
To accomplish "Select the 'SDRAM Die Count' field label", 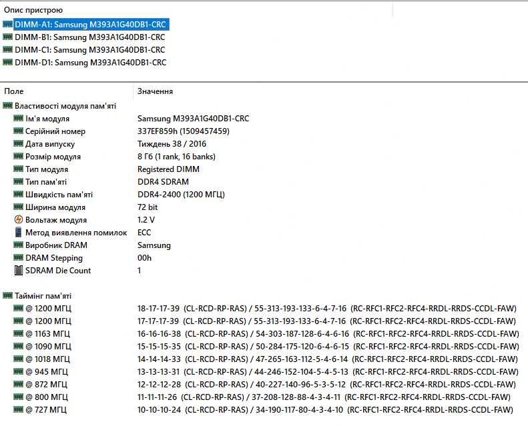I will pos(58,271).
